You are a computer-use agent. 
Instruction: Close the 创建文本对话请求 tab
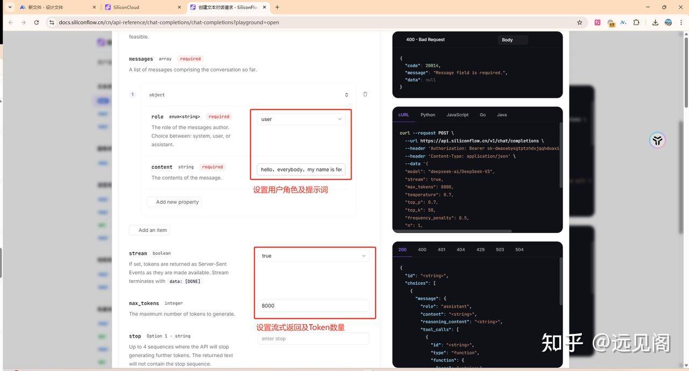click(265, 7)
